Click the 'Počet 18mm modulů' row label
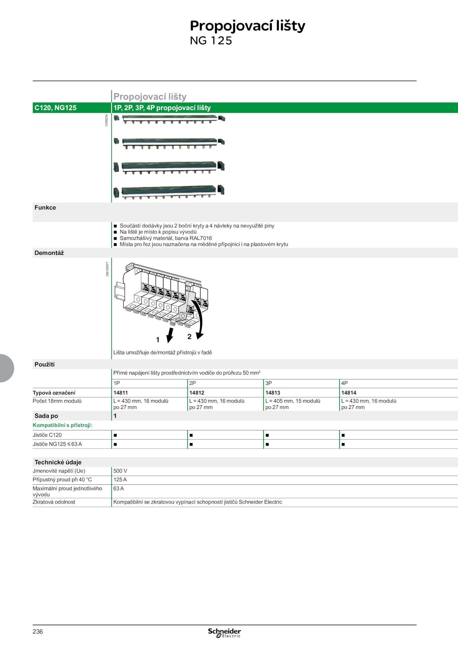 [x=57, y=401]
